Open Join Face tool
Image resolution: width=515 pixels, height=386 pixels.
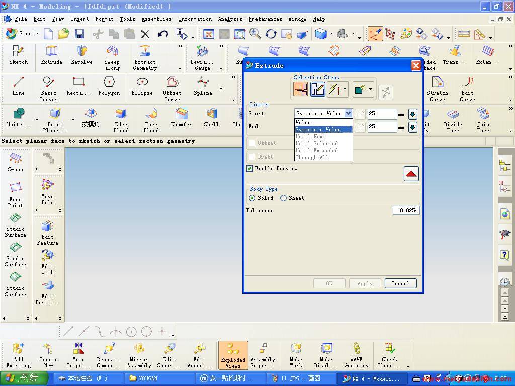coord(483,121)
